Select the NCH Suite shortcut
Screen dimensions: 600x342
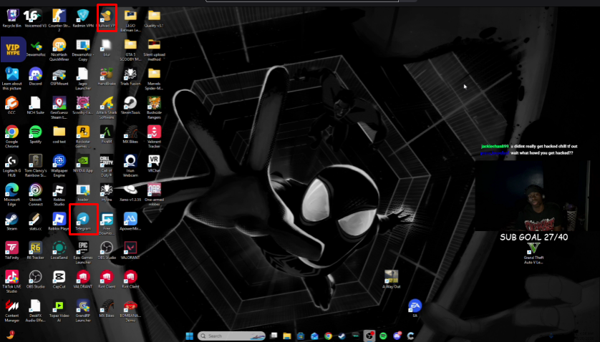35,105
